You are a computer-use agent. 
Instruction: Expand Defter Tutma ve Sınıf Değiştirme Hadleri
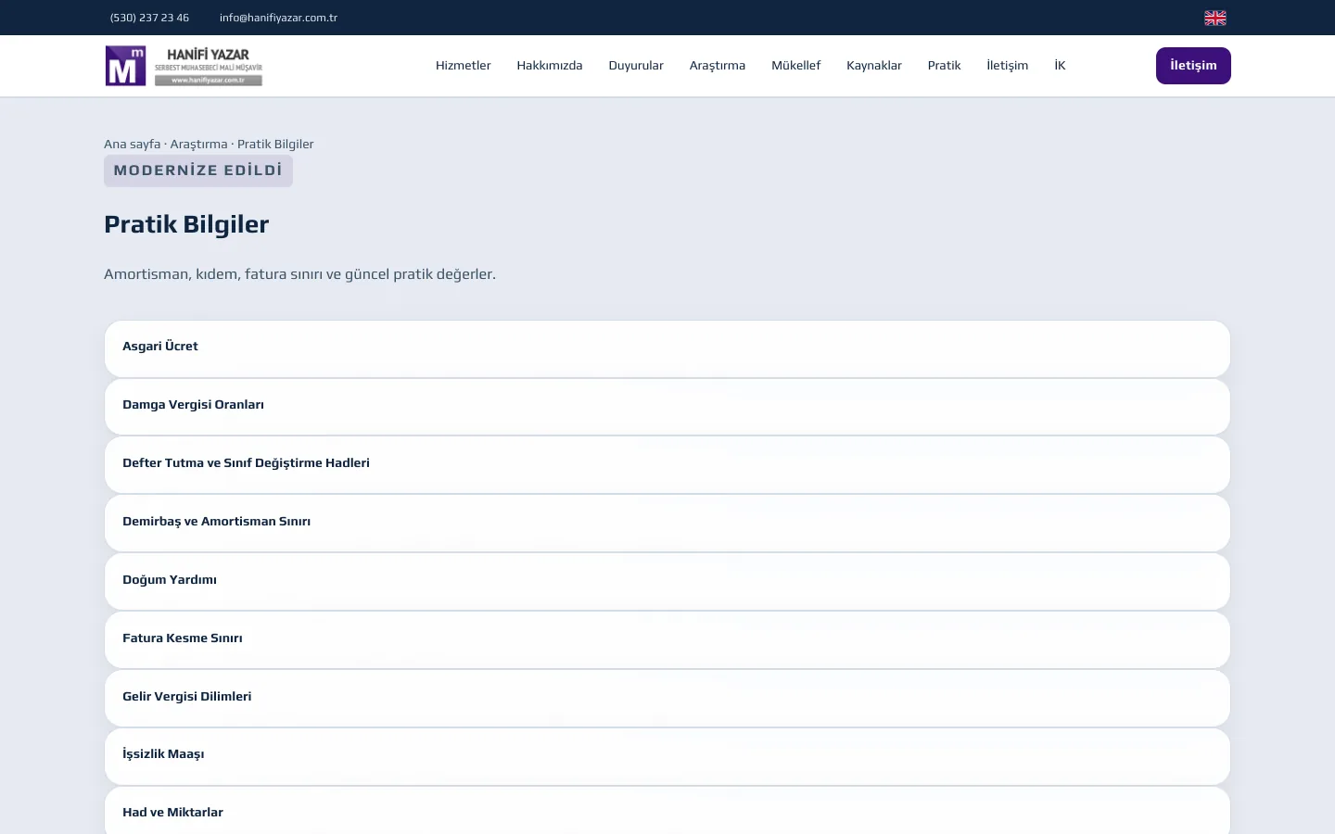[x=667, y=465]
